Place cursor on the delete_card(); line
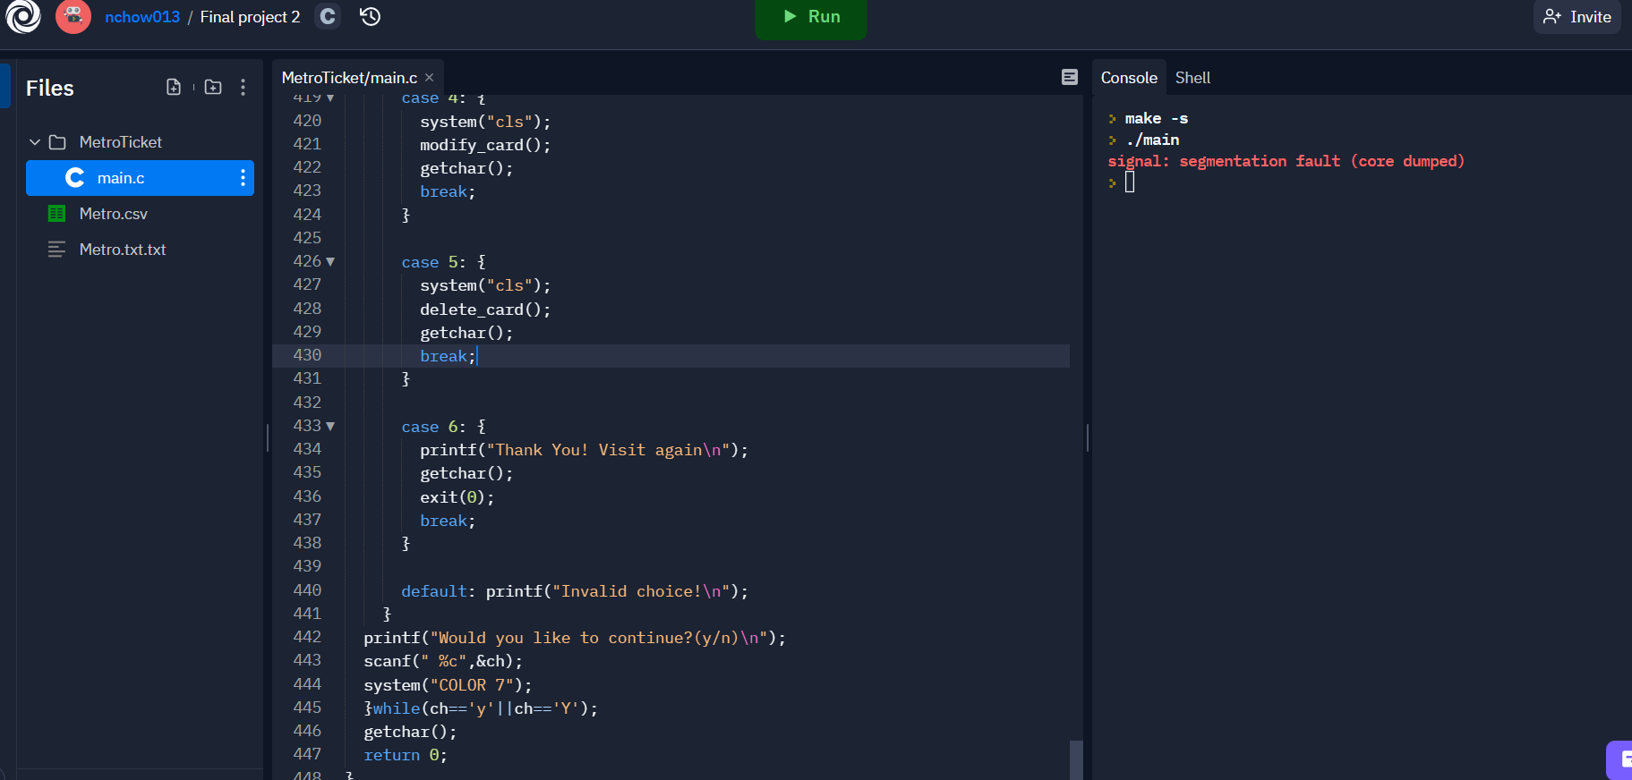 pyautogui.click(x=485, y=309)
